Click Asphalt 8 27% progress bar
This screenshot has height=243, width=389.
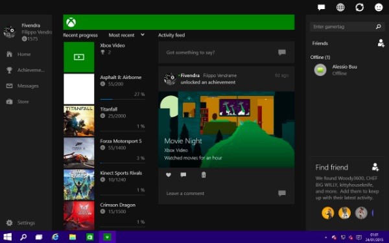tap(123, 99)
